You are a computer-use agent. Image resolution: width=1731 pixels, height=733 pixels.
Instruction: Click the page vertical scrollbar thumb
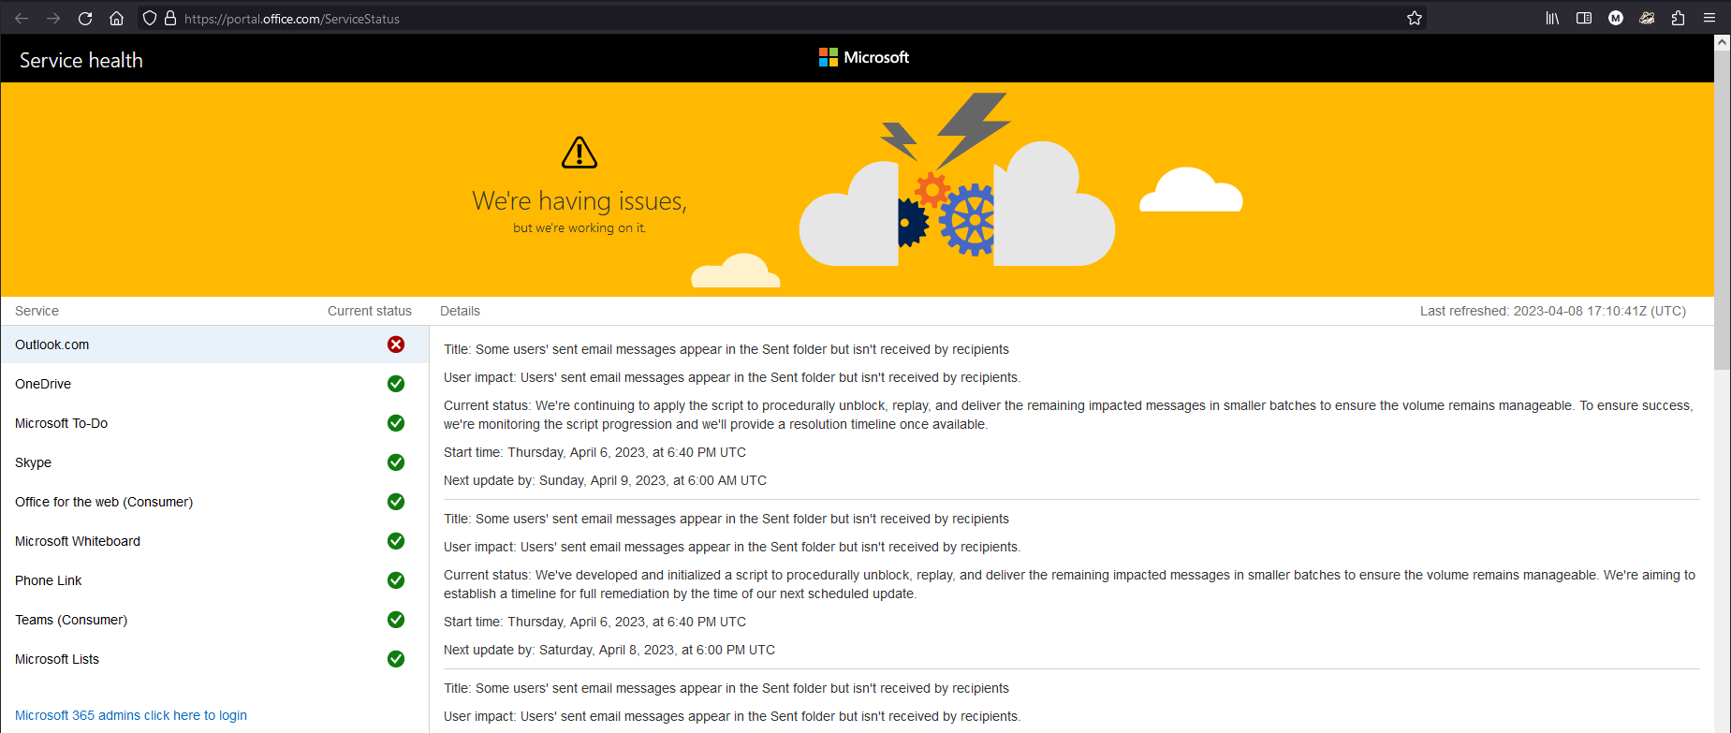pyautogui.click(x=1722, y=211)
